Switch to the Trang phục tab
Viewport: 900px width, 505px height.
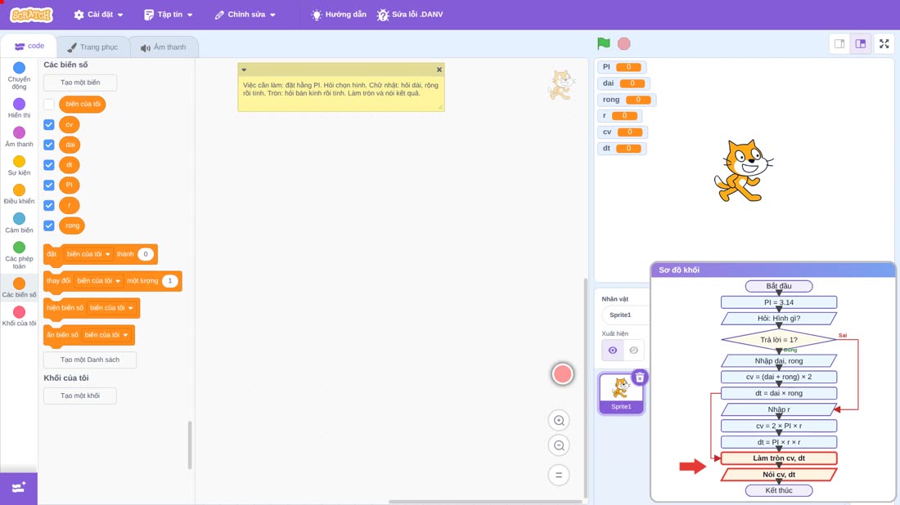92,47
